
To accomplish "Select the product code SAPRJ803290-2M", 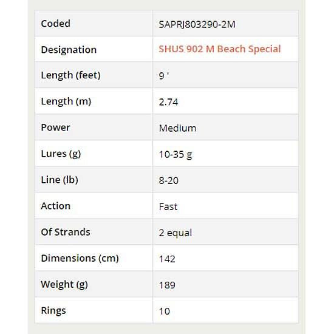I will click(x=197, y=24).
